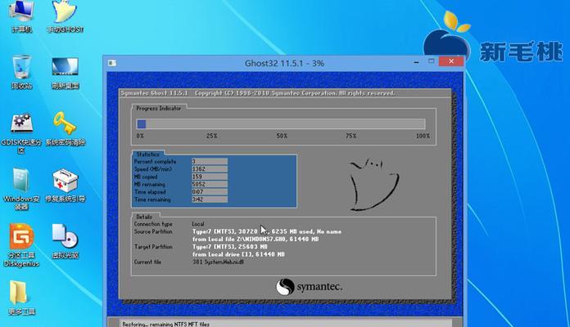The image size is (570, 327).
Task: Click the Time remaining value 3:42
Action: [210, 199]
